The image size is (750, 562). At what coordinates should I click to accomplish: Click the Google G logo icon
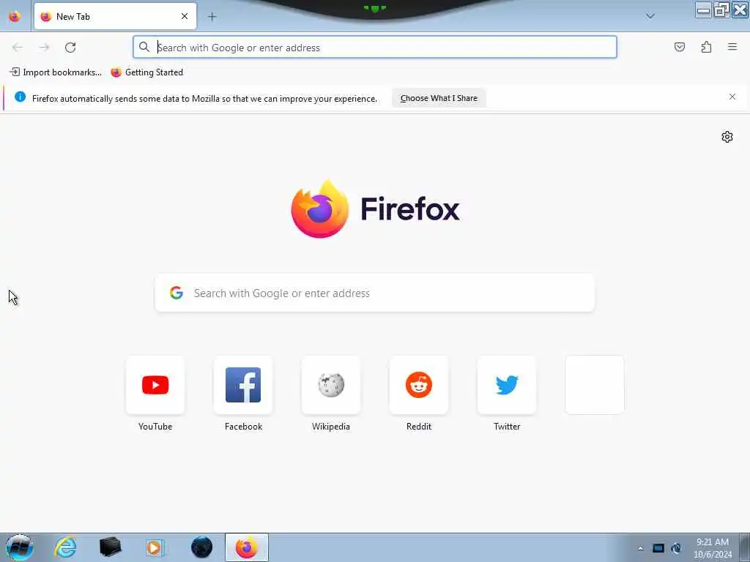coord(177,293)
